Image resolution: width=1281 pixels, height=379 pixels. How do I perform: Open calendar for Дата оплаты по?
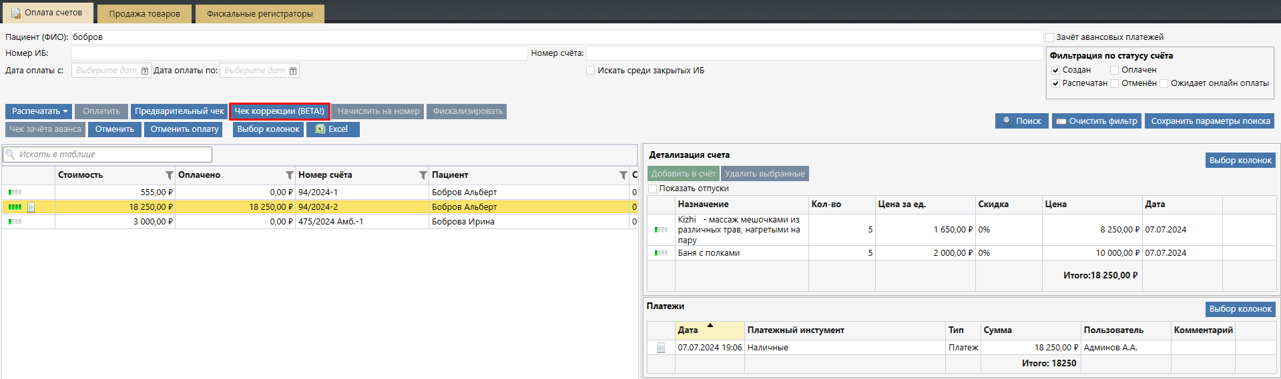pos(292,71)
